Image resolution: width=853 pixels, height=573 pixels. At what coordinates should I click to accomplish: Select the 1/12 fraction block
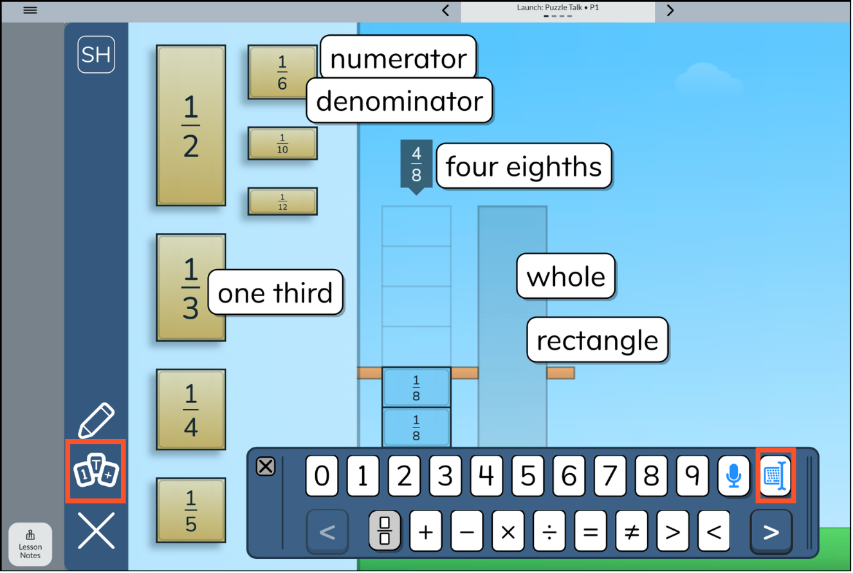click(x=282, y=202)
